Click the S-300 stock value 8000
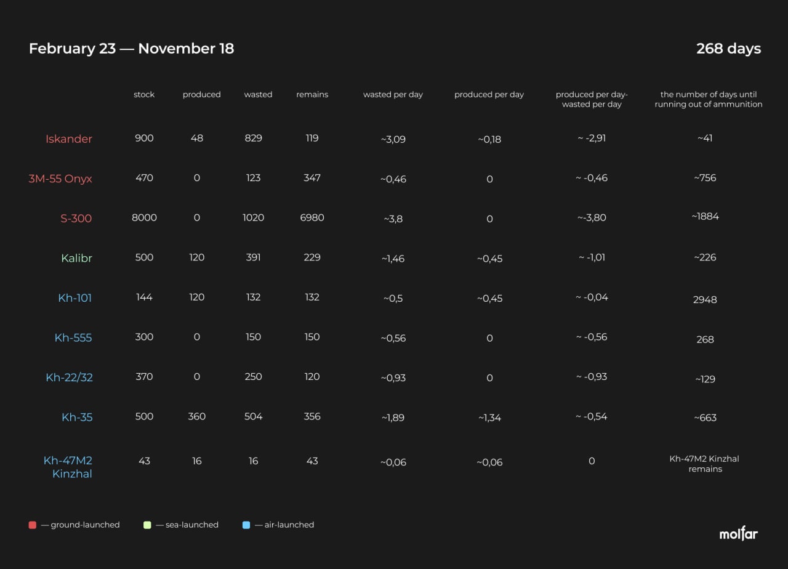Image resolution: width=788 pixels, height=569 pixels. tap(144, 218)
